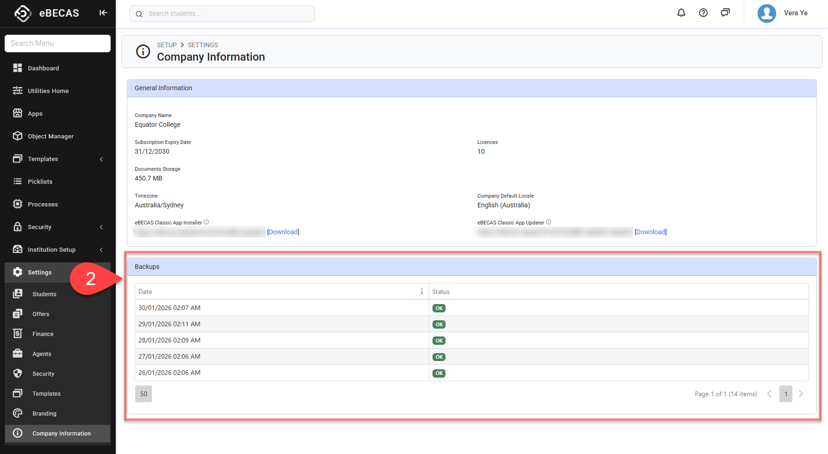Download the eBECAS Classic App Installer
828x454 pixels.
point(283,232)
